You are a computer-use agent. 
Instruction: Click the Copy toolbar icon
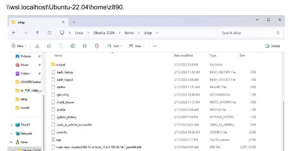pos(49,46)
